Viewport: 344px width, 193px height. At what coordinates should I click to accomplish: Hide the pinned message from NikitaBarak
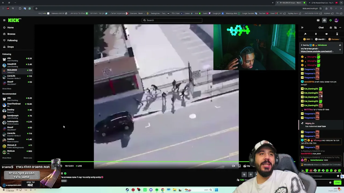coord(340,45)
